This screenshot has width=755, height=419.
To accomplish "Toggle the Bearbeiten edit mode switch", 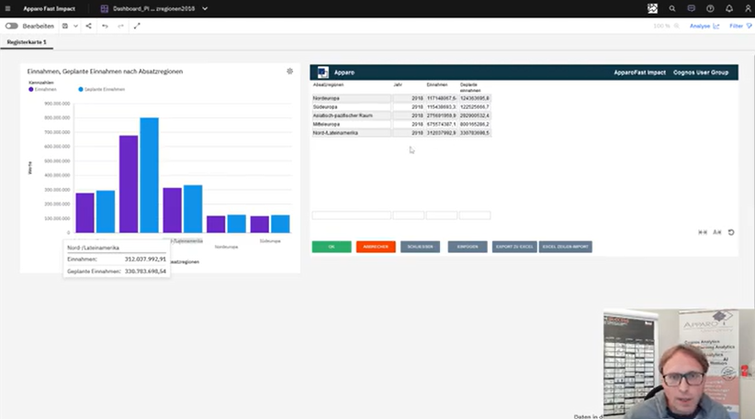I will (x=12, y=26).
